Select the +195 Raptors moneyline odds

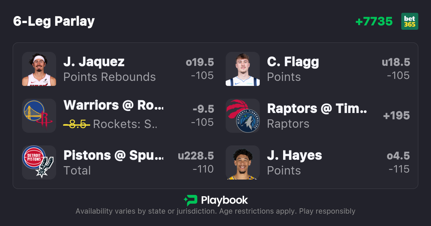click(x=396, y=116)
